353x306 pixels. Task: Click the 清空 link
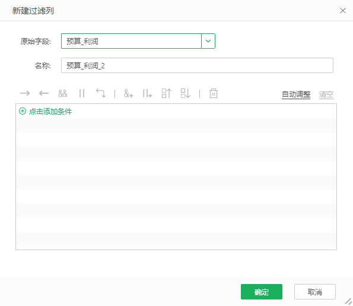tap(326, 94)
